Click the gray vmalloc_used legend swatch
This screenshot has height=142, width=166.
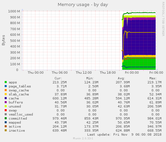(6, 114)
